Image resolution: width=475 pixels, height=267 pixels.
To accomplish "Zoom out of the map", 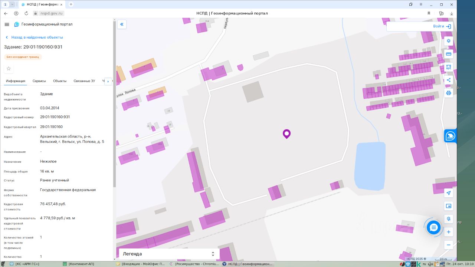I will coord(448,245).
